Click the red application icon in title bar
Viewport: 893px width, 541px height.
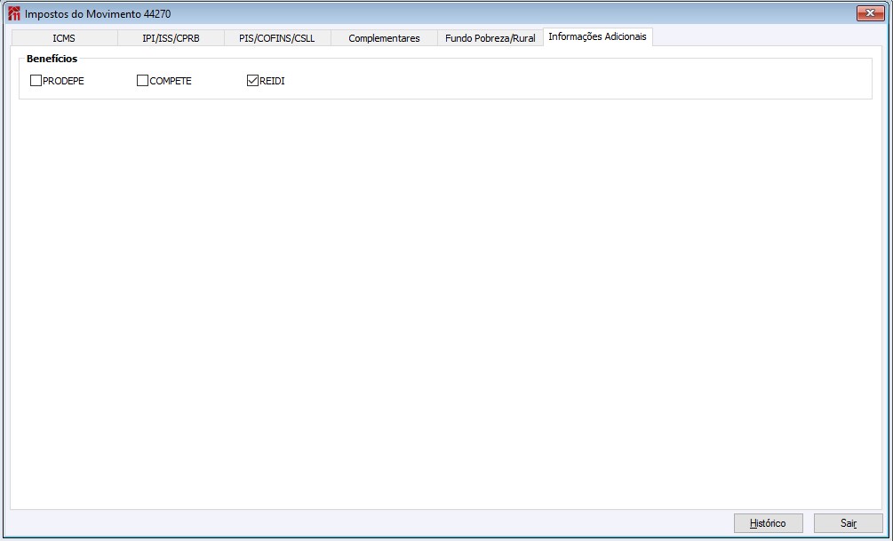coord(14,13)
